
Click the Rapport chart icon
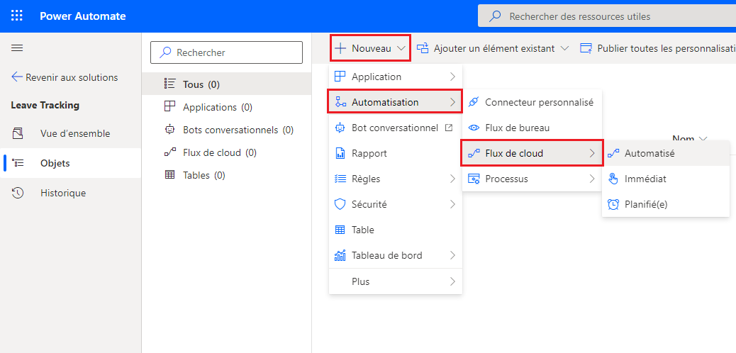tap(340, 154)
